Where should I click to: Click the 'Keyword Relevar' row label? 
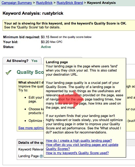[31, 149]
